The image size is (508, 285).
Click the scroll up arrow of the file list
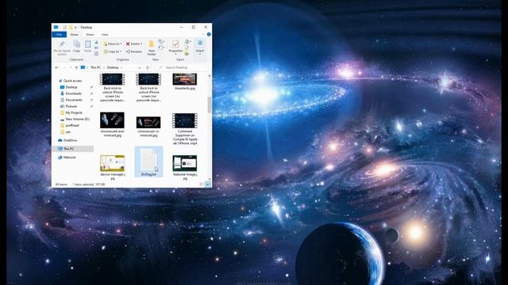(210, 76)
